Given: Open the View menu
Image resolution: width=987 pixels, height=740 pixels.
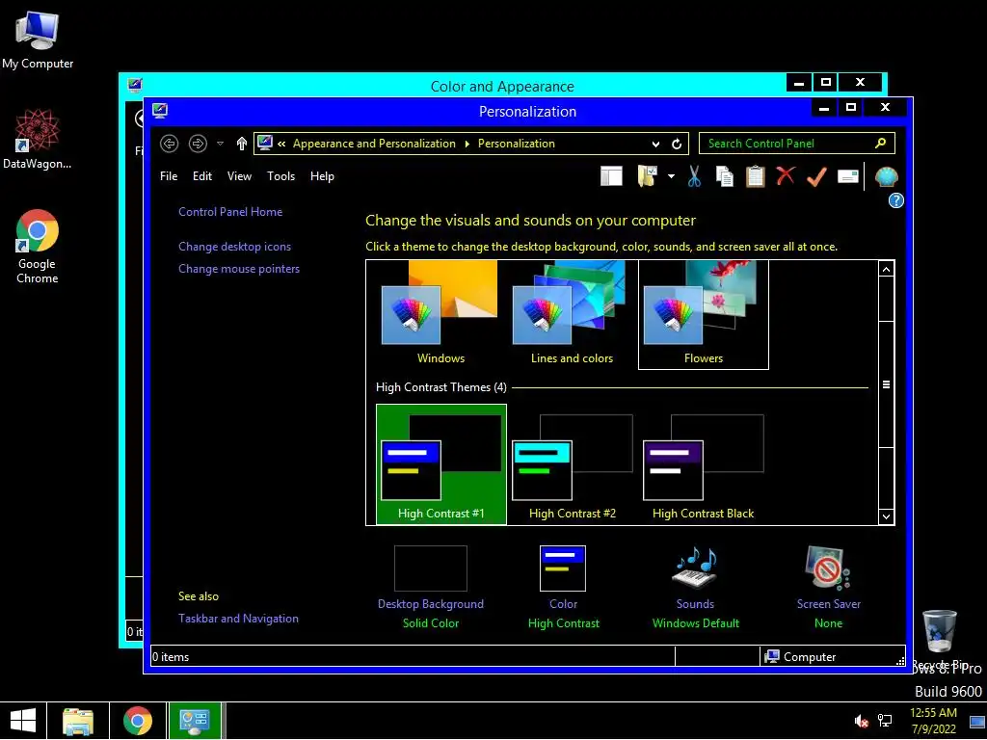Looking at the screenshot, I should coord(239,176).
